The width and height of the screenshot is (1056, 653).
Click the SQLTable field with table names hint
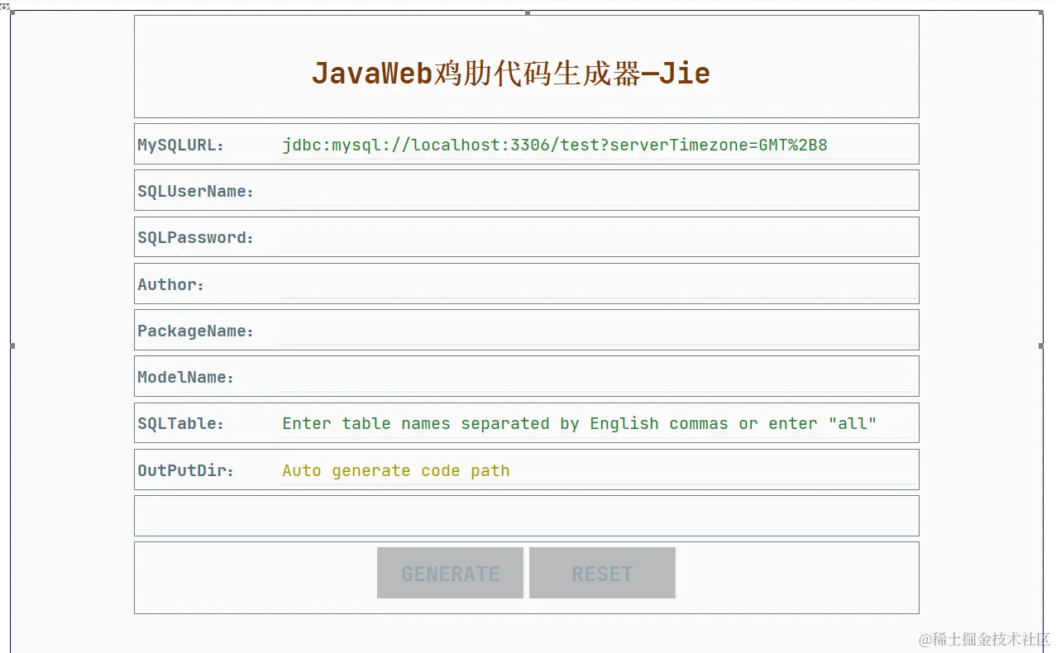[597, 423]
